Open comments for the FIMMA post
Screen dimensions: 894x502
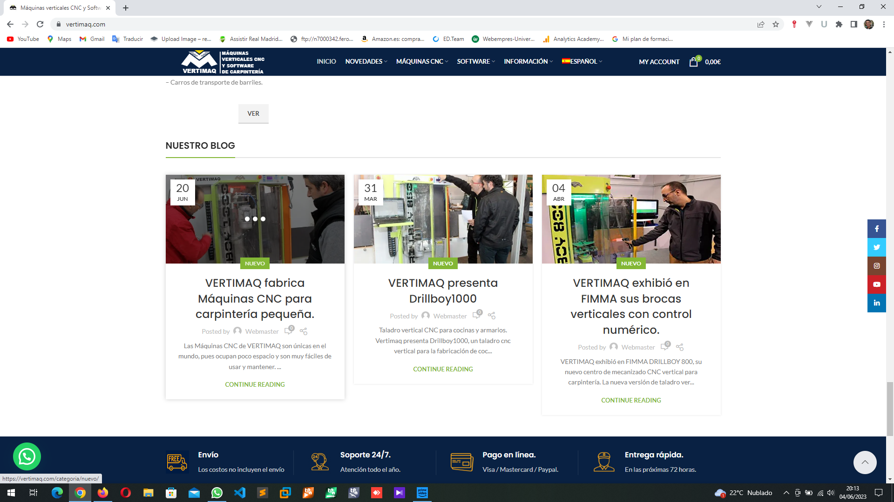point(665,346)
